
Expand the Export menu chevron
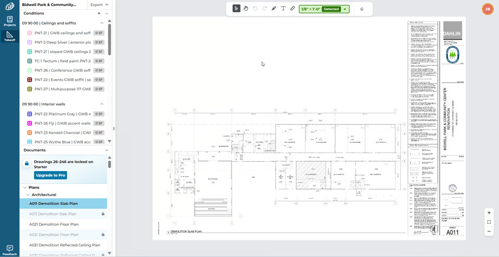tap(106, 4)
